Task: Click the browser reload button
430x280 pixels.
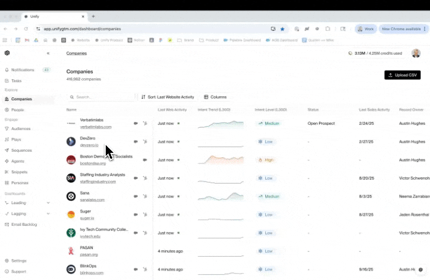Action: [x=26, y=29]
